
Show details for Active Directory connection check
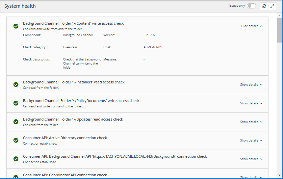click(251, 140)
